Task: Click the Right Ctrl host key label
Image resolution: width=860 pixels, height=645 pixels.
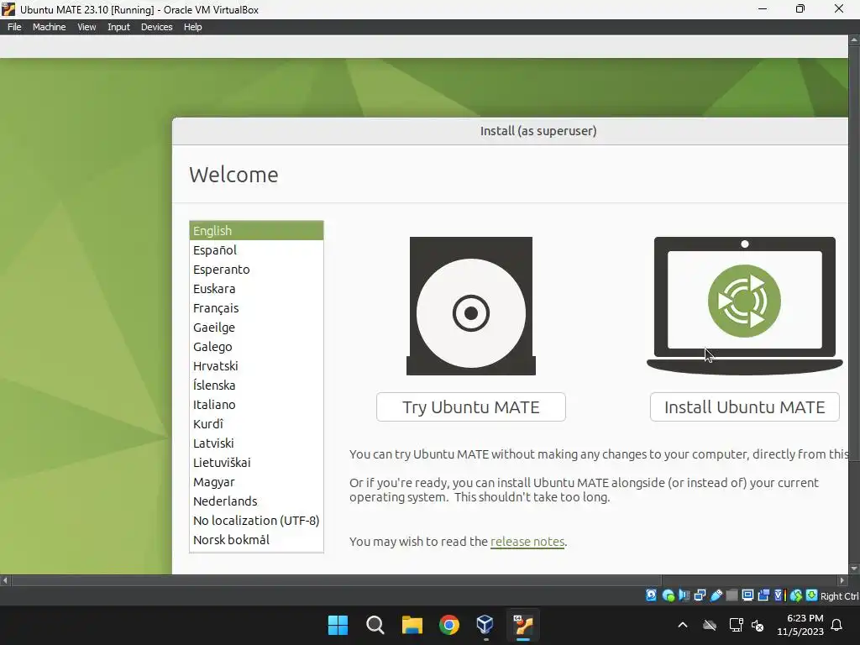Action: 840,596
